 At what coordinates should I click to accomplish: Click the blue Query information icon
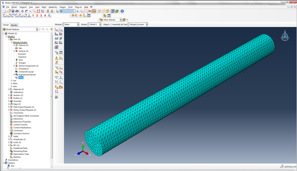122,11
